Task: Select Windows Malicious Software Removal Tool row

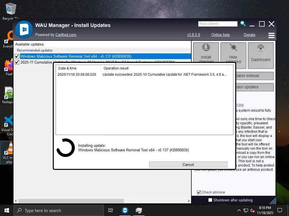Action: 106,56
